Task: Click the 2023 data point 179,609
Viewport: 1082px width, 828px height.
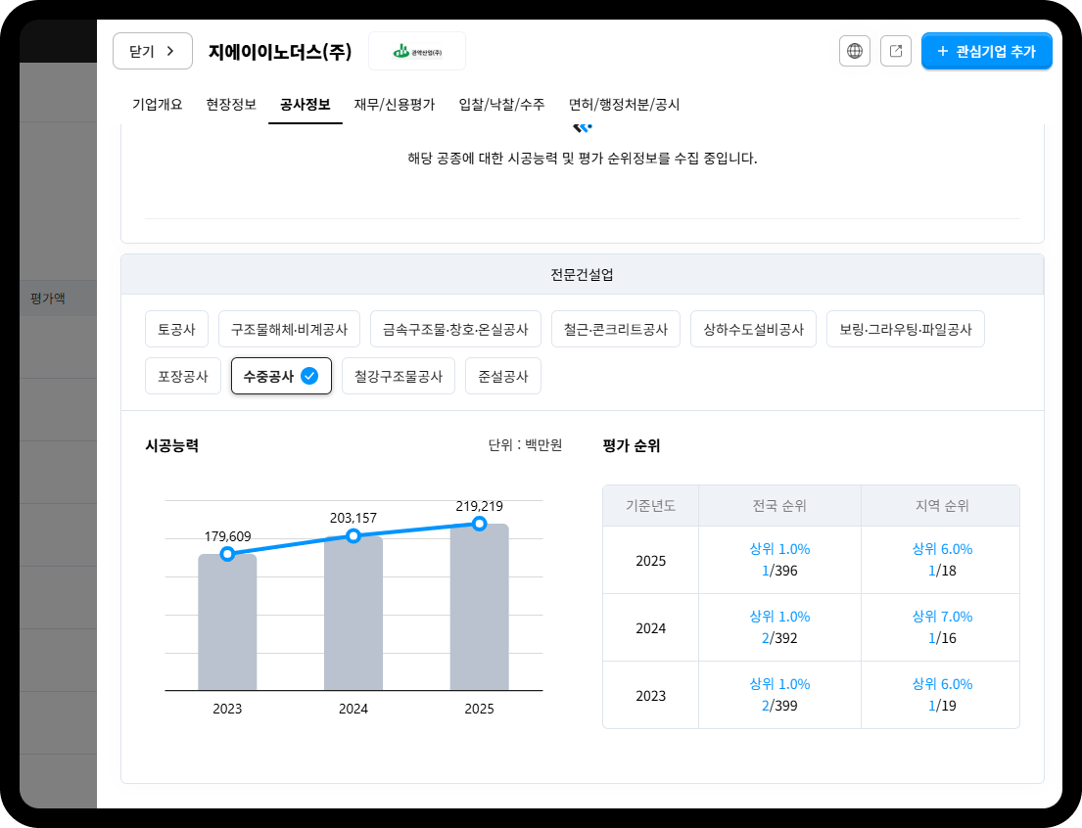Action: click(x=227, y=554)
